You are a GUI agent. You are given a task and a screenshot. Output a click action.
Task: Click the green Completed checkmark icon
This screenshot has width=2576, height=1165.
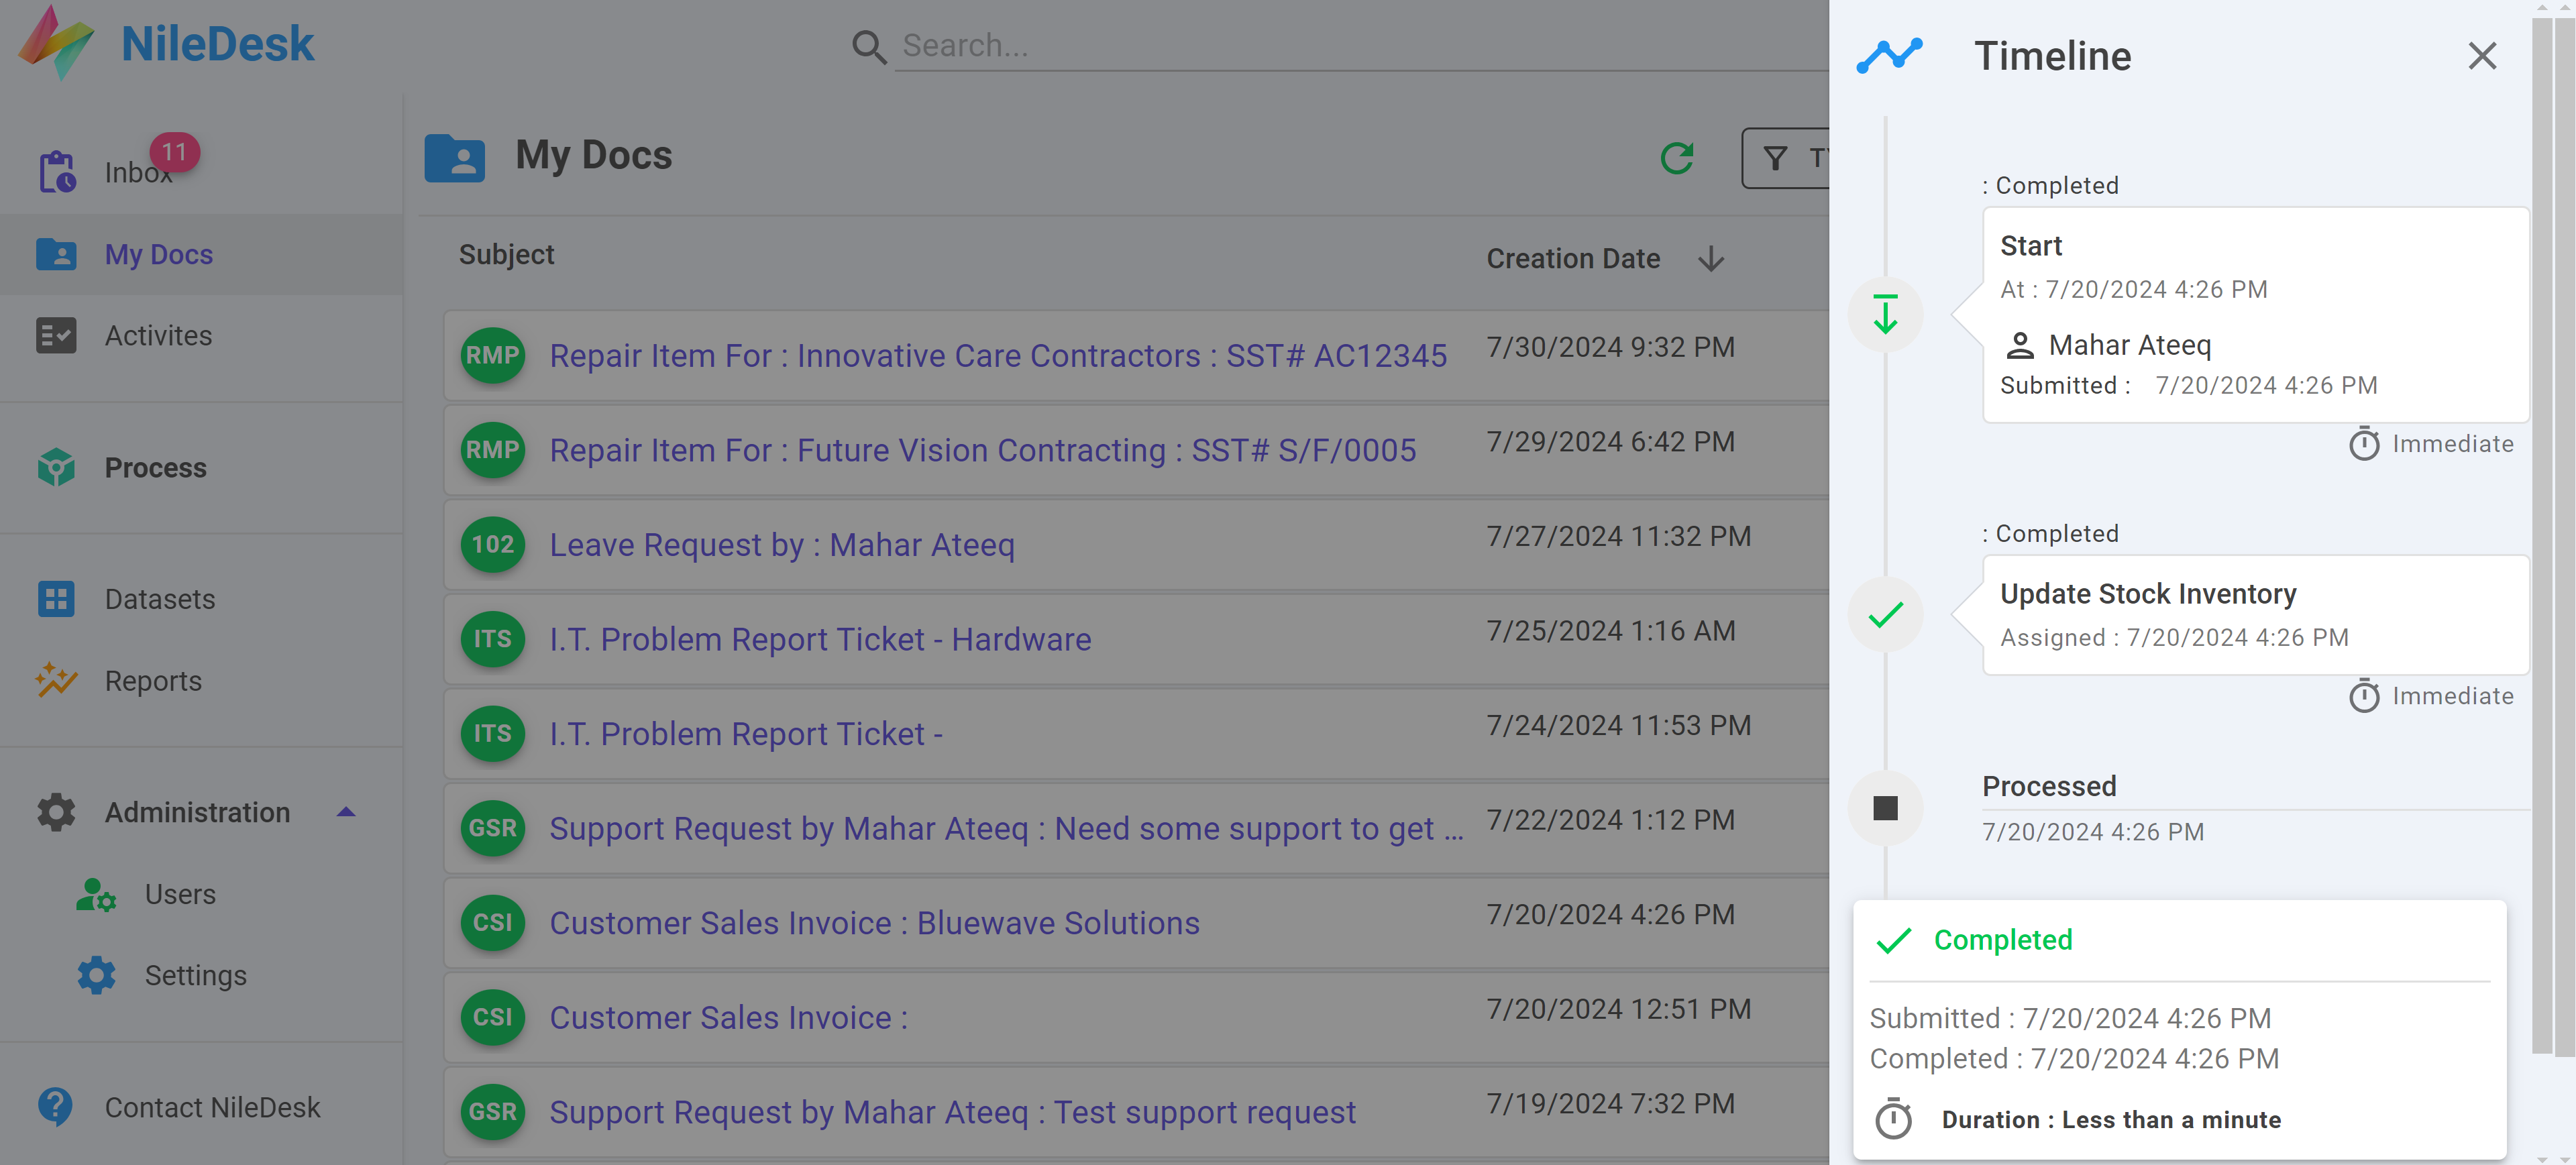click(x=1893, y=940)
